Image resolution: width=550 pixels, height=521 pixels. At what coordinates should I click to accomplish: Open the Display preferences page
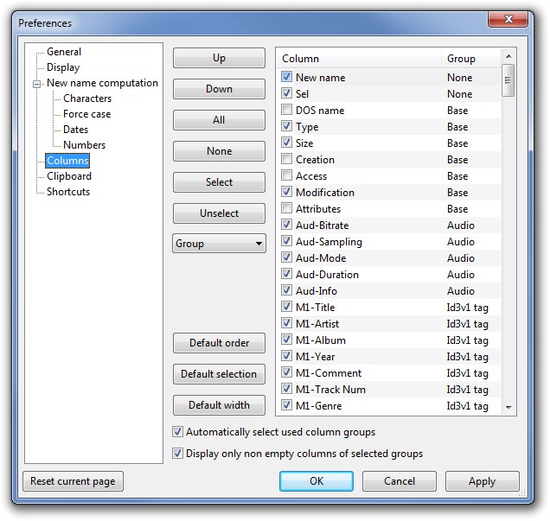tap(63, 67)
